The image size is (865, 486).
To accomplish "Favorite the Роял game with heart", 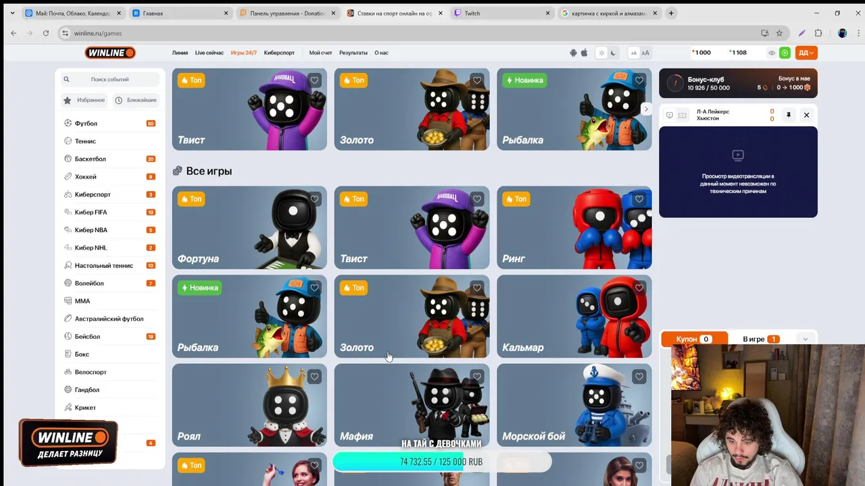I will pos(314,377).
